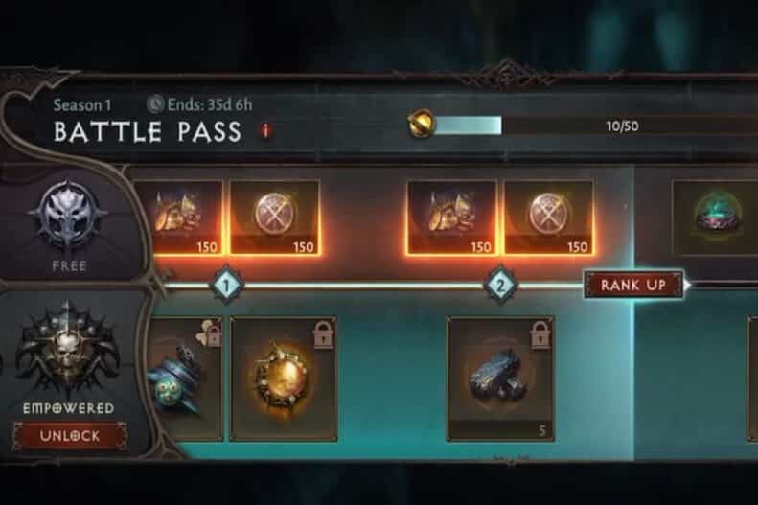Viewport: 758px width, 505px height.
Task: Select the locked golden amulet reward card
Action: [284, 379]
